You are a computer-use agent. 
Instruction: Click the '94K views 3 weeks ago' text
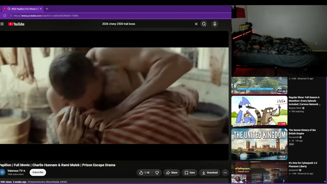click(13, 182)
